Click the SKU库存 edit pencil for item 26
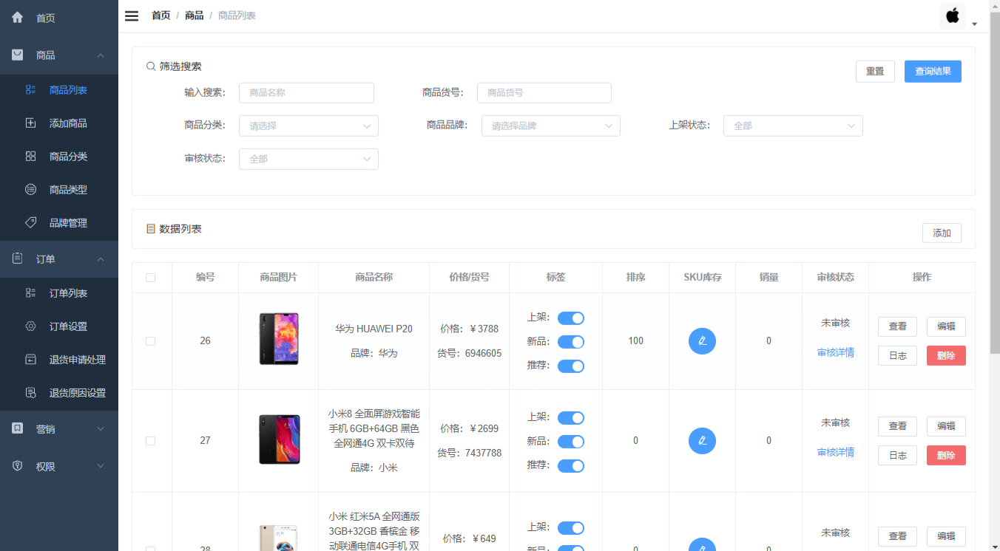The height and width of the screenshot is (551, 1000). point(702,341)
